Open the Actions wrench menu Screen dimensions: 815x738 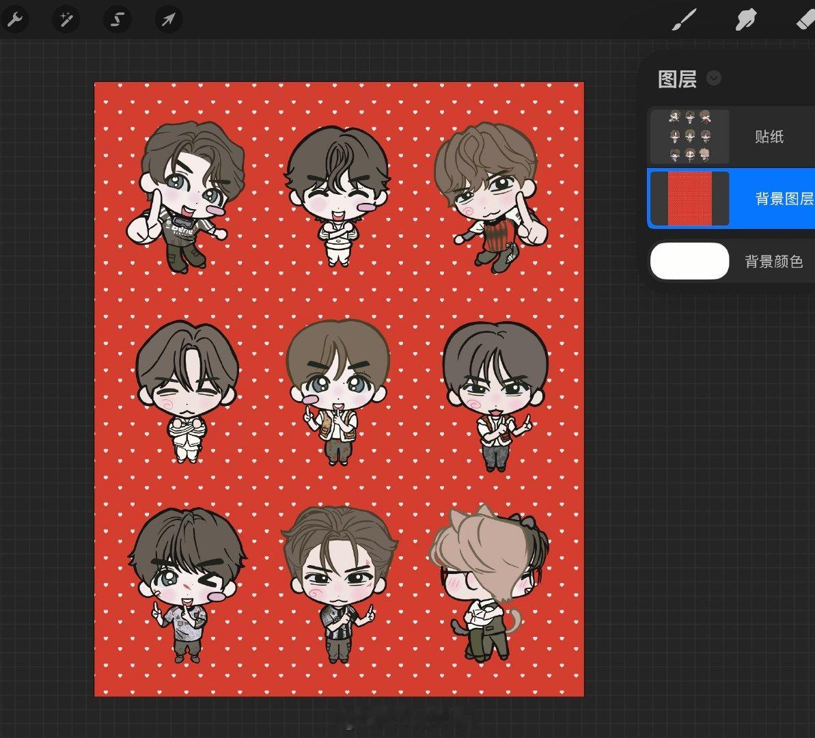[x=14, y=20]
